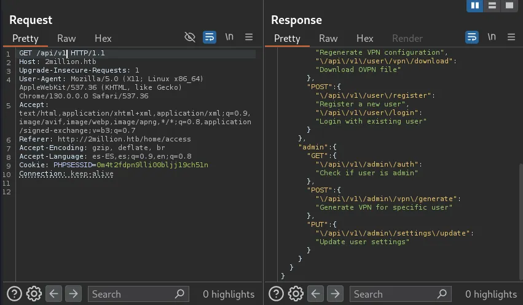Click Response panel next match arrow

coord(335,294)
